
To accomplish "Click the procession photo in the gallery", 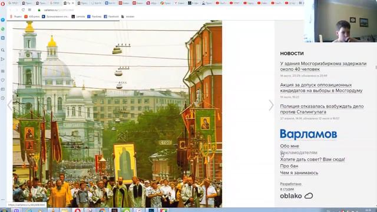I will coord(117,114).
